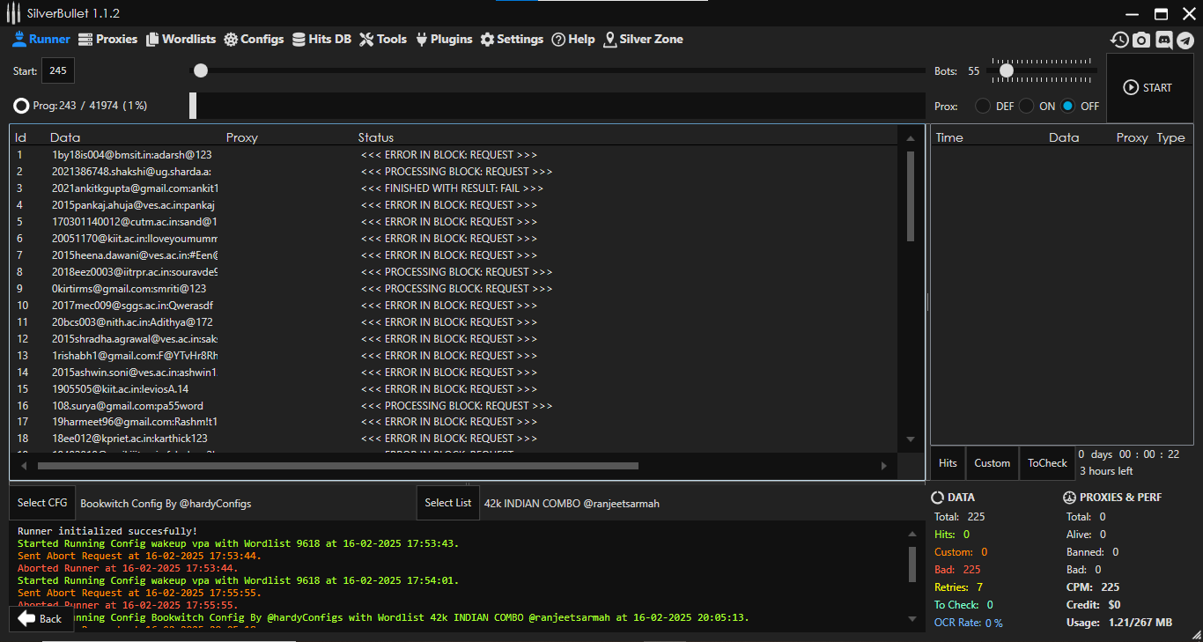
Task: Click the 'FINISHED WITH RESULT: FAIL' status
Action: pos(452,188)
